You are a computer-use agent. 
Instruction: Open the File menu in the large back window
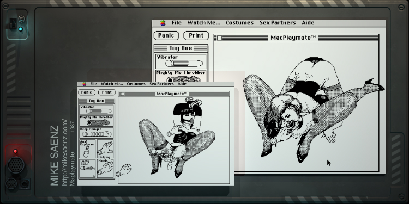[176, 23]
